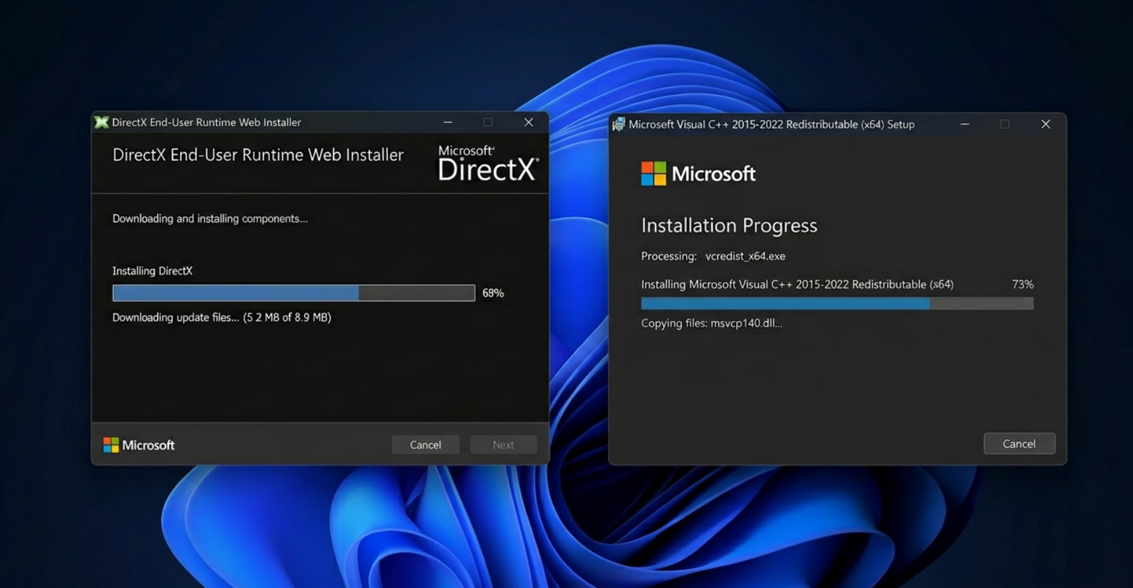This screenshot has height=588, width=1133.
Task: Minimize the Visual C++ Setup window
Action: [965, 124]
